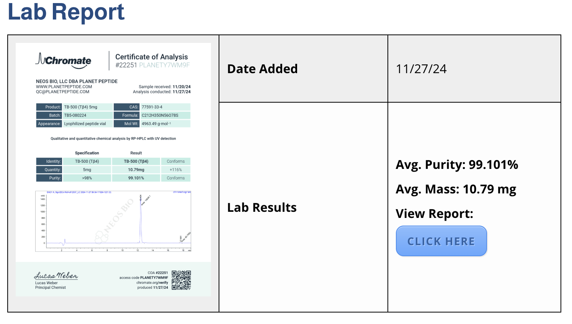The width and height of the screenshot is (572, 324).
Task: Click the chromate.org/verify text on certificate
Action: tap(152, 283)
